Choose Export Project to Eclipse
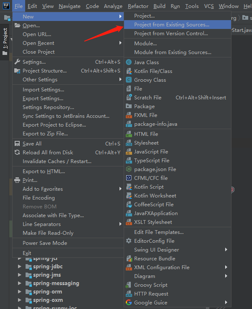Image resolution: width=252 pixels, height=309 pixels. click(x=68, y=125)
